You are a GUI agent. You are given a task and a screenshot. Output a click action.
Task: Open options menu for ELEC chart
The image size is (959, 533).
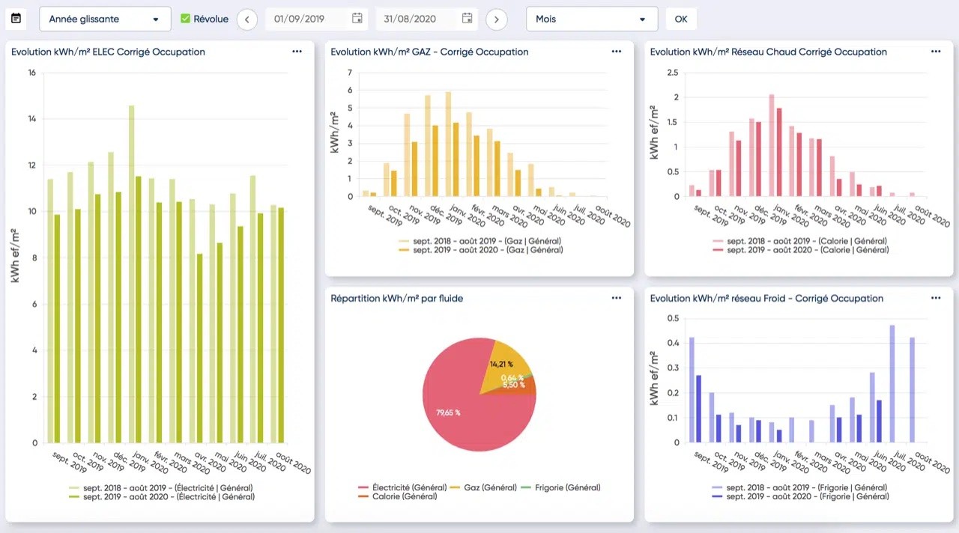click(297, 52)
